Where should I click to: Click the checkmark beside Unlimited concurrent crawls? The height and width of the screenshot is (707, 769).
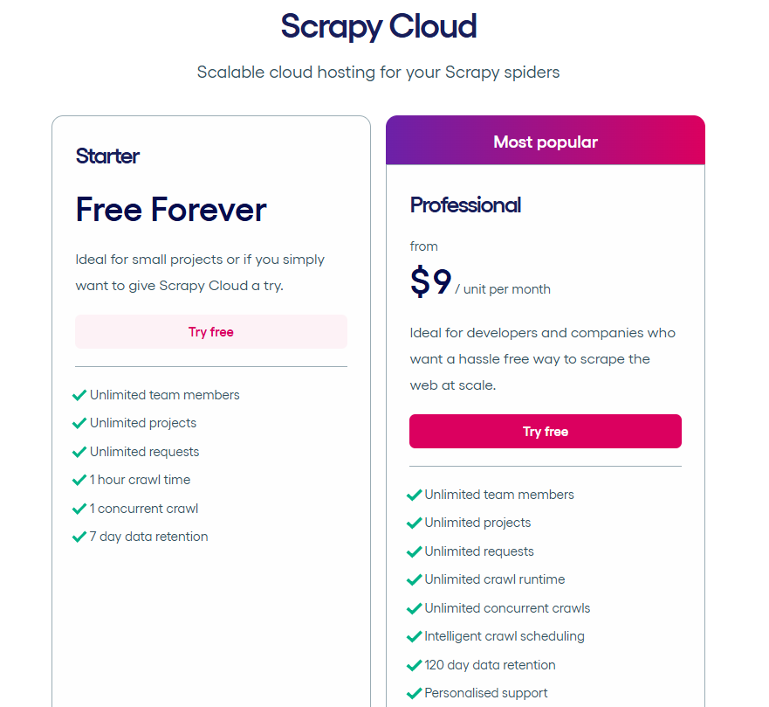click(414, 607)
